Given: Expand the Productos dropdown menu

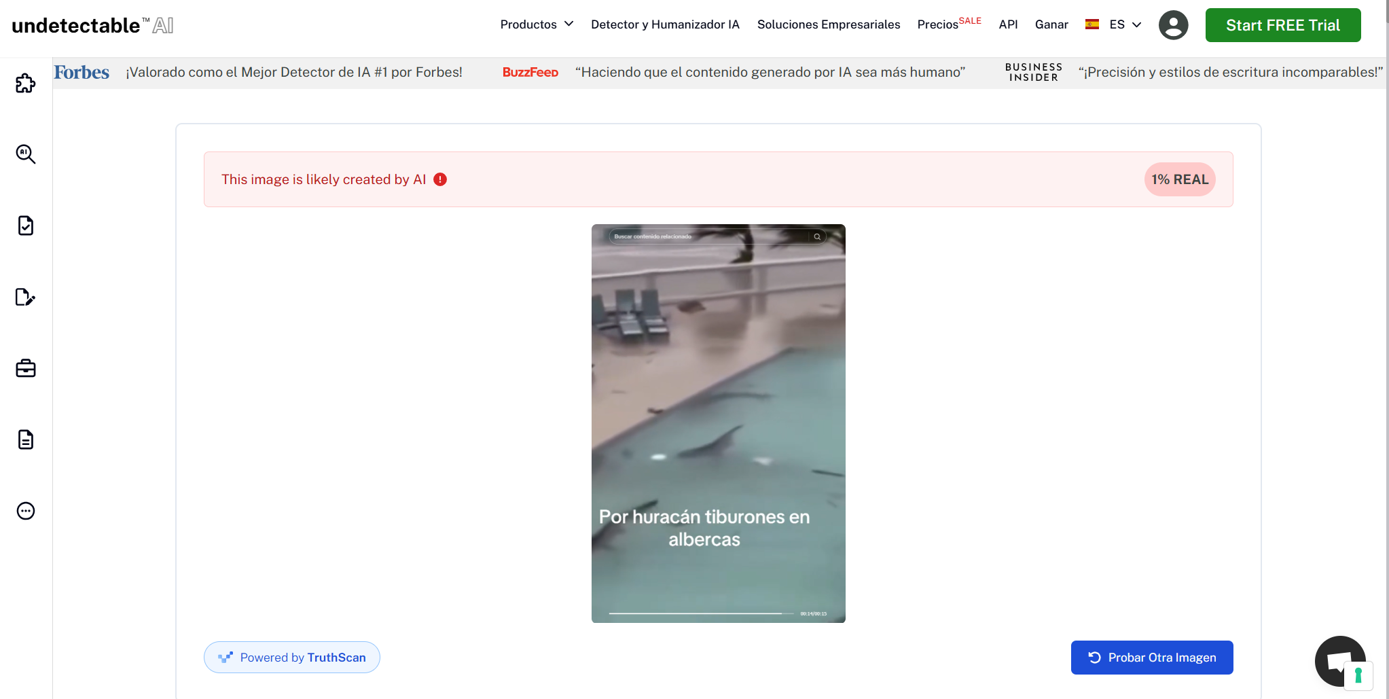Looking at the screenshot, I should [x=537, y=24].
